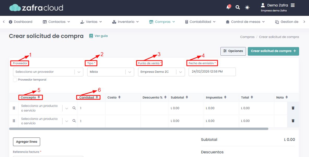This screenshot has width=309, height=157.
Task: Click the first row Costo cell
Action: point(123,108)
